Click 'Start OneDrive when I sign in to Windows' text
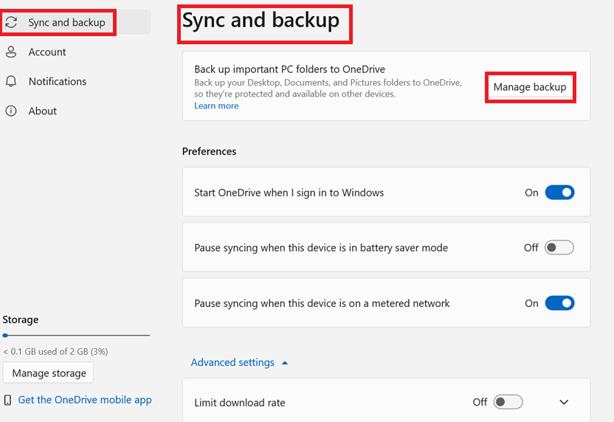 point(289,193)
